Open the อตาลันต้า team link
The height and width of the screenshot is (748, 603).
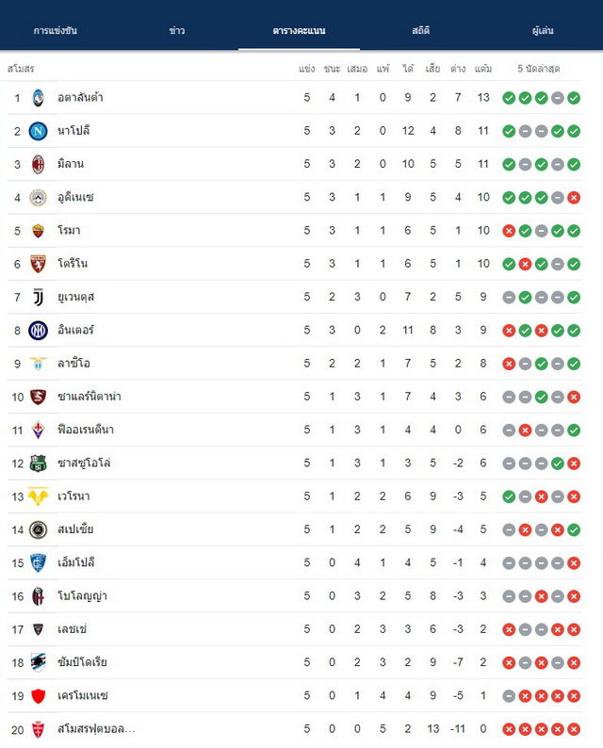80,98
